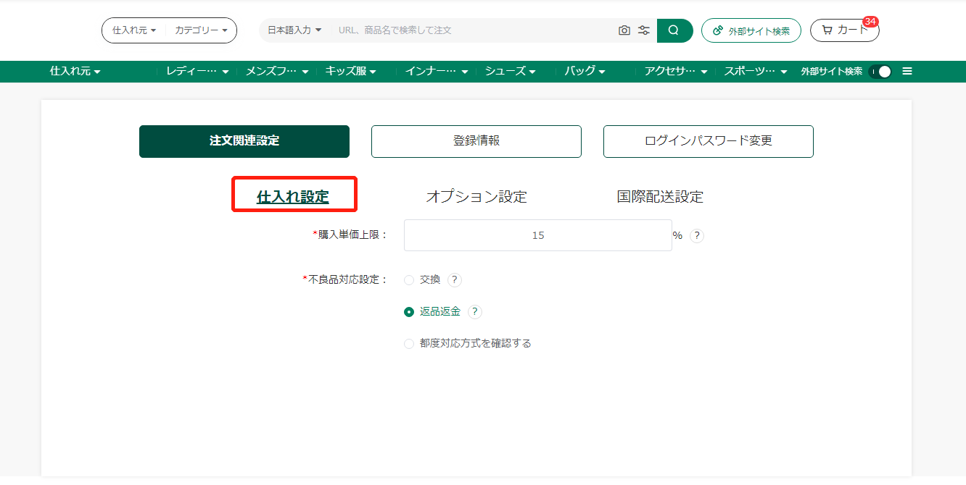Open the search filter sliders icon

643,30
